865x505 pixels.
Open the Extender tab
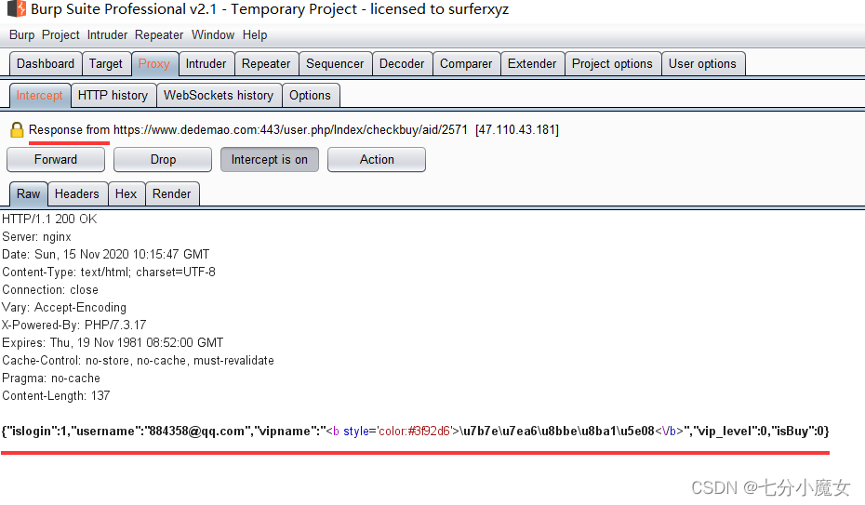coord(532,64)
